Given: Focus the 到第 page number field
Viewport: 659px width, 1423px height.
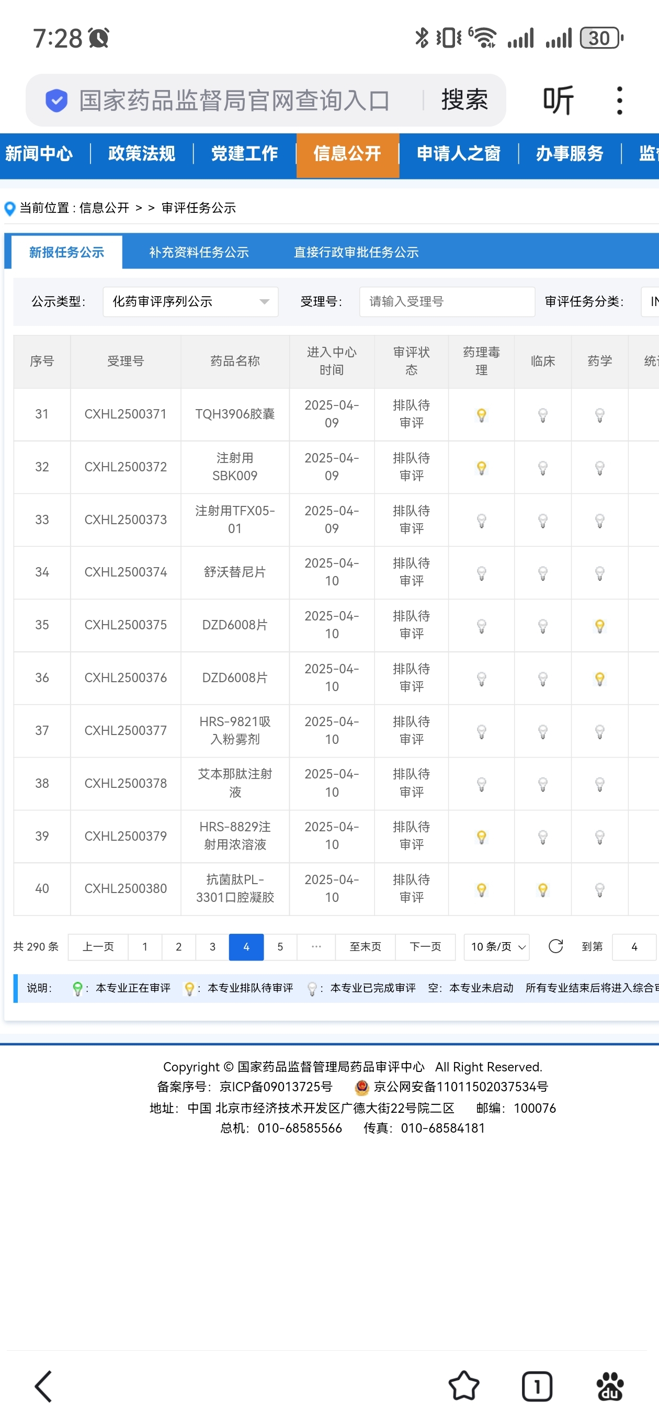Looking at the screenshot, I should (x=634, y=947).
